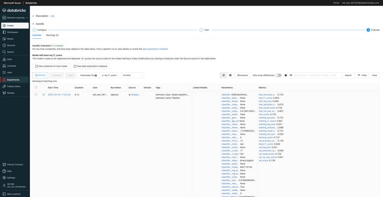Image resolution: width=383 pixels, height=197 pixels.
Task: Switch to the Warnings (5) tab
Action: point(52,35)
